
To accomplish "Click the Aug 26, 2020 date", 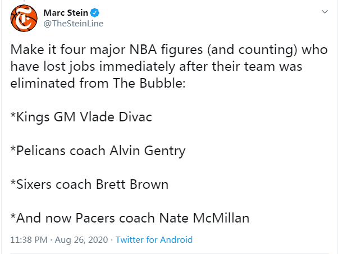I will click(81, 240).
